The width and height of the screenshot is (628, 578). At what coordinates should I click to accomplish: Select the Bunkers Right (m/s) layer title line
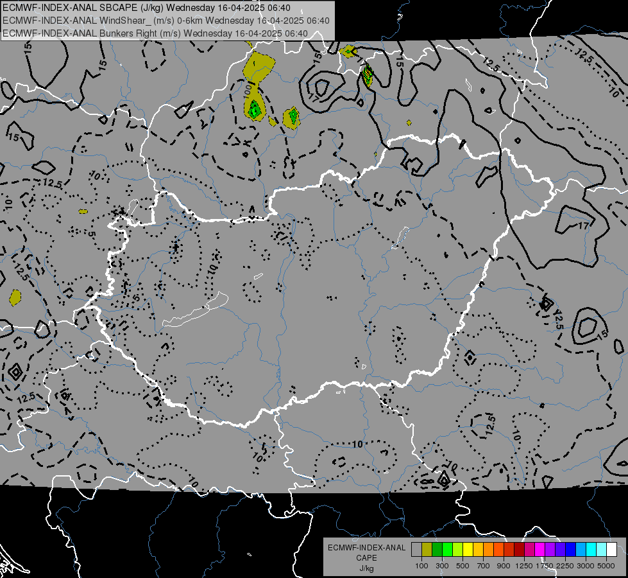(155, 33)
